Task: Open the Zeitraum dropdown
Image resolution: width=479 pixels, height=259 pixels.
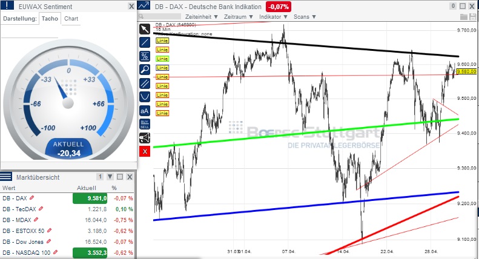Action: click(239, 17)
